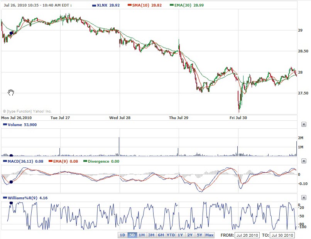
Task: Edit the TO date field
Action: pos(284,235)
